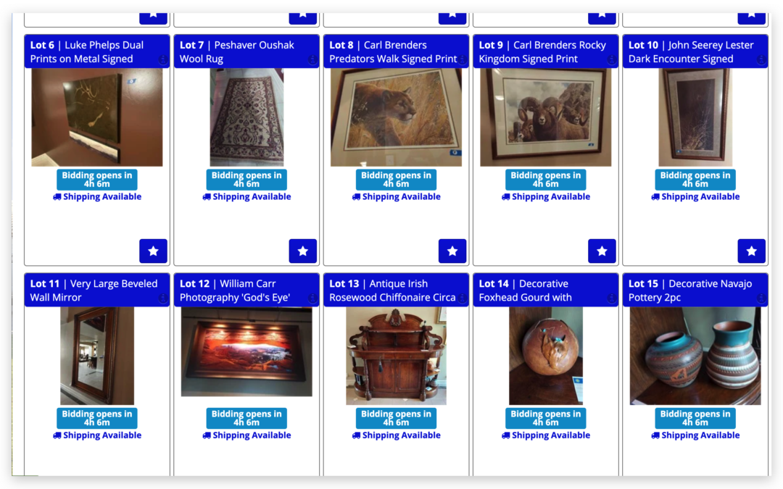The width and height of the screenshot is (783, 489).
Task: Click info icon on Lot 12 header
Action: 312,298
